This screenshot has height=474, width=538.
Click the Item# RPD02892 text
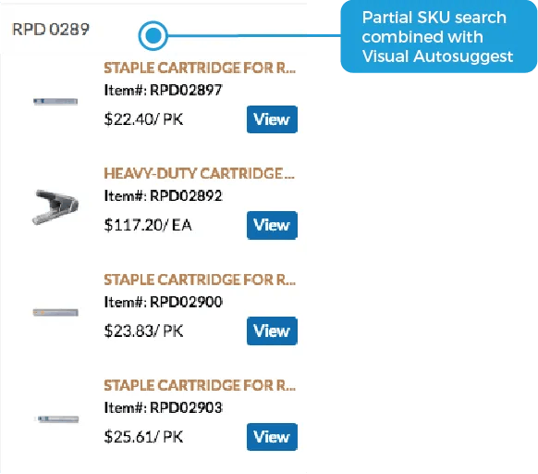(x=163, y=196)
